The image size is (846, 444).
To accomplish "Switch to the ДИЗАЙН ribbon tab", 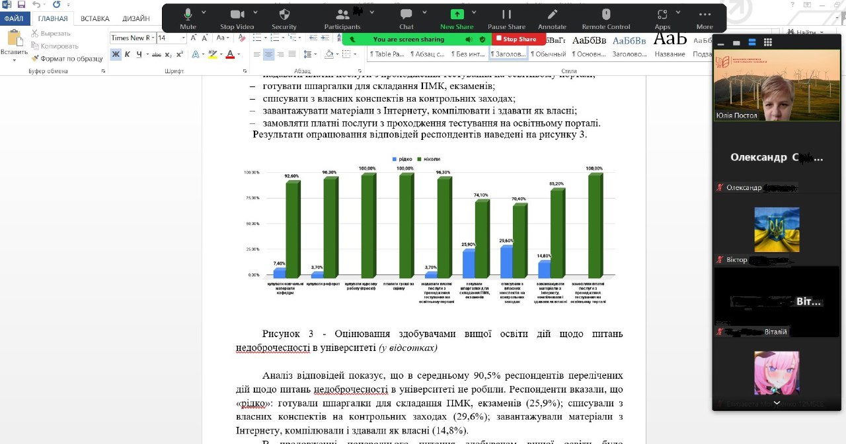I will pos(135,18).
